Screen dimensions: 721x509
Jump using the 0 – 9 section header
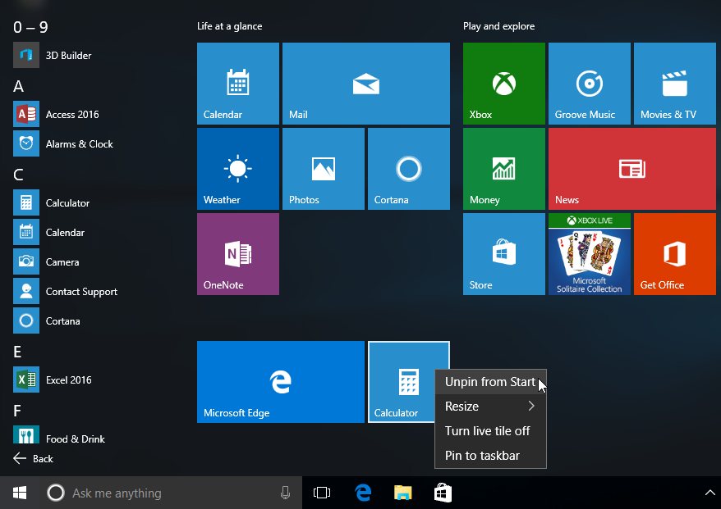tap(30, 27)
